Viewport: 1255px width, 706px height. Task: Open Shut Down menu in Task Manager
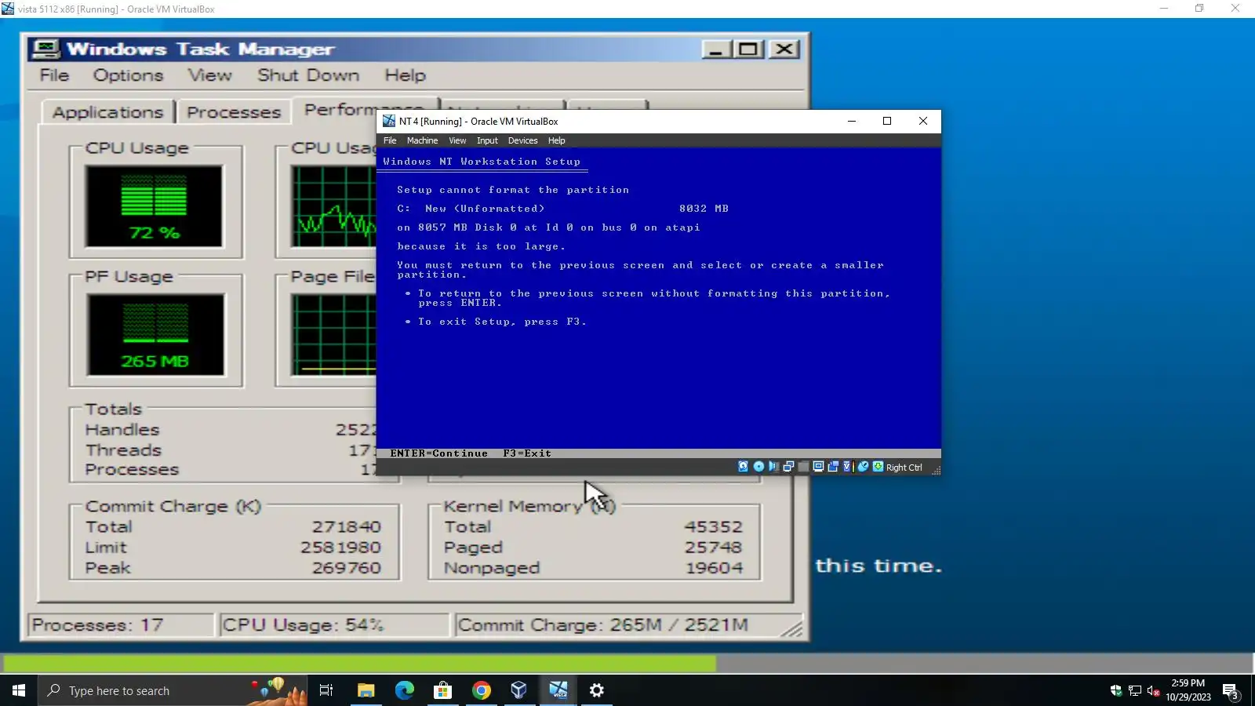click(x=308, y=75)
